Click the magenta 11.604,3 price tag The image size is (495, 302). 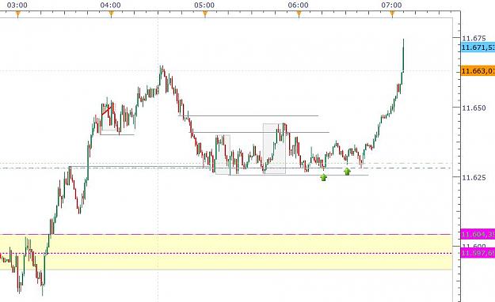coord(478,235)
